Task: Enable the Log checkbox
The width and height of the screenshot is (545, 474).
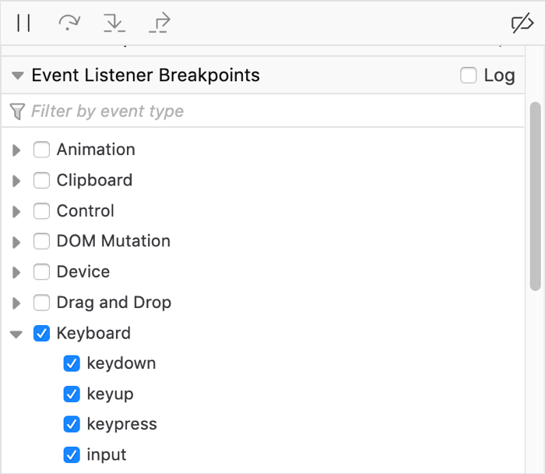Action: 469,76
